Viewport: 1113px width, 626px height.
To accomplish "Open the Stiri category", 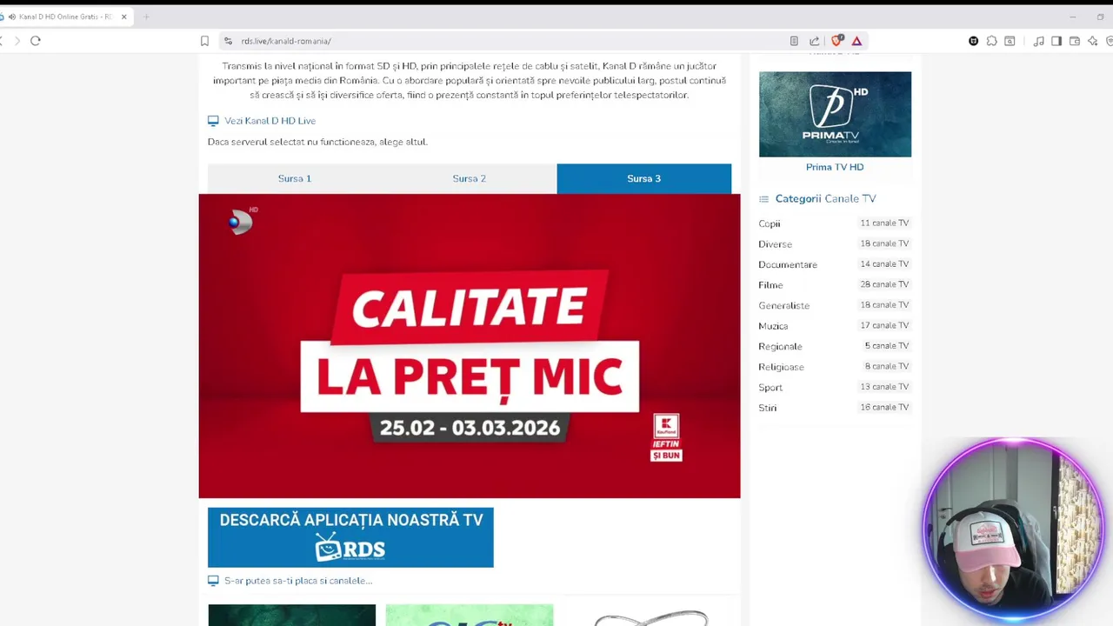I will click(767, 408).
